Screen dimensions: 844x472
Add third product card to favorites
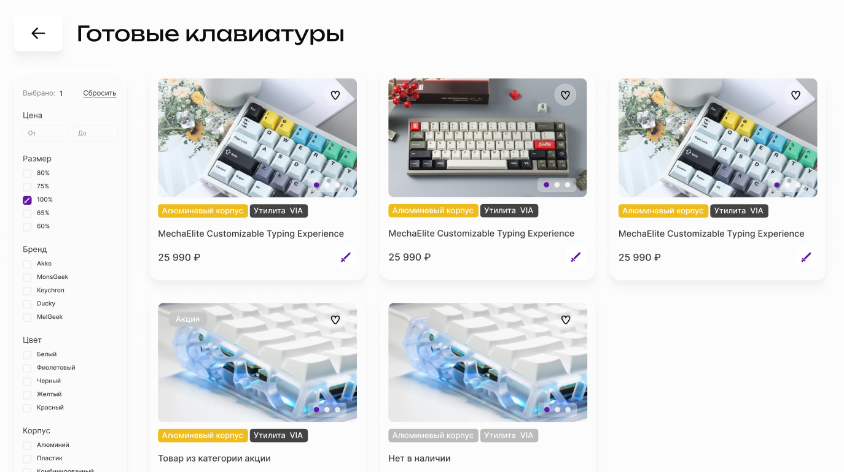(795, 95)
